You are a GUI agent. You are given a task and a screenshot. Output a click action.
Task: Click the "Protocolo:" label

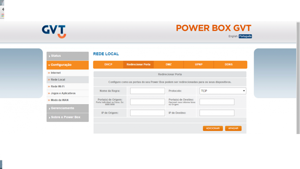point(175,91)
